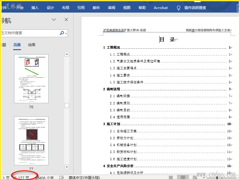Viewport: 240px width, 180px height.
Task: Open the 审阅 ribbon tab
Action: coord(111,8)
